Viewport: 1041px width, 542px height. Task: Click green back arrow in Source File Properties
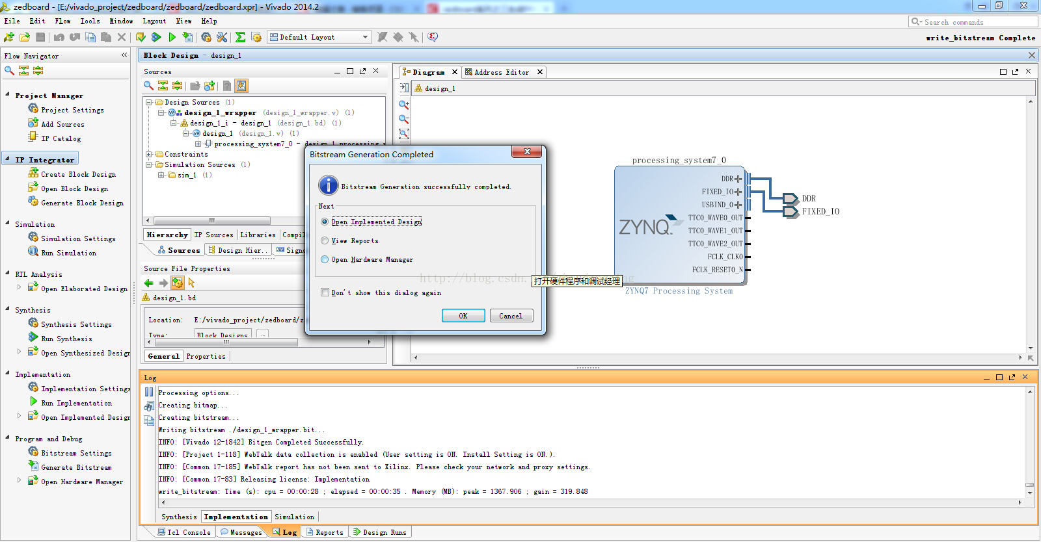click(x=149, y=283)
